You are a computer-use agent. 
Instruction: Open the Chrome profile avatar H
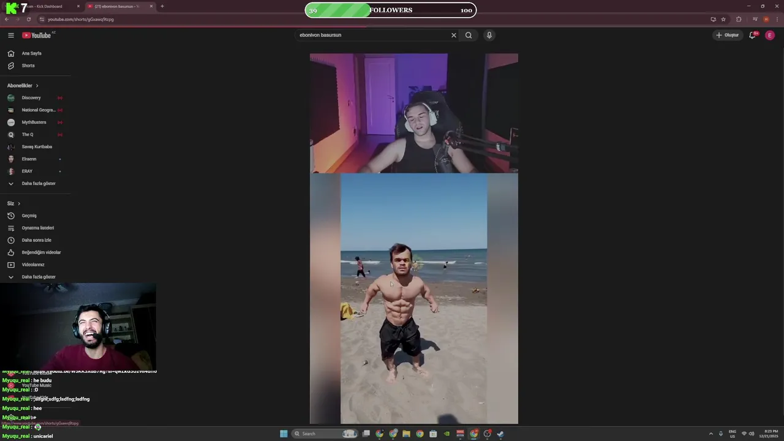(x=766, y=19)
